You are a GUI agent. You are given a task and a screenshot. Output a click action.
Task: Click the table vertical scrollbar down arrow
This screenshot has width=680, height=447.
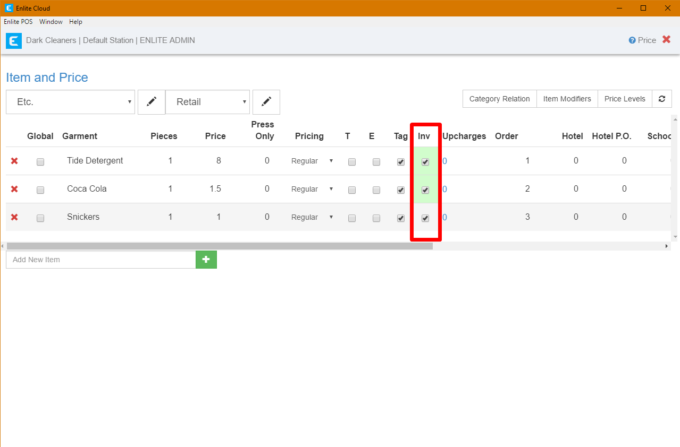tap(675, 237)
